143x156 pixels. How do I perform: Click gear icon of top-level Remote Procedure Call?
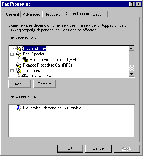coord(18,65)
